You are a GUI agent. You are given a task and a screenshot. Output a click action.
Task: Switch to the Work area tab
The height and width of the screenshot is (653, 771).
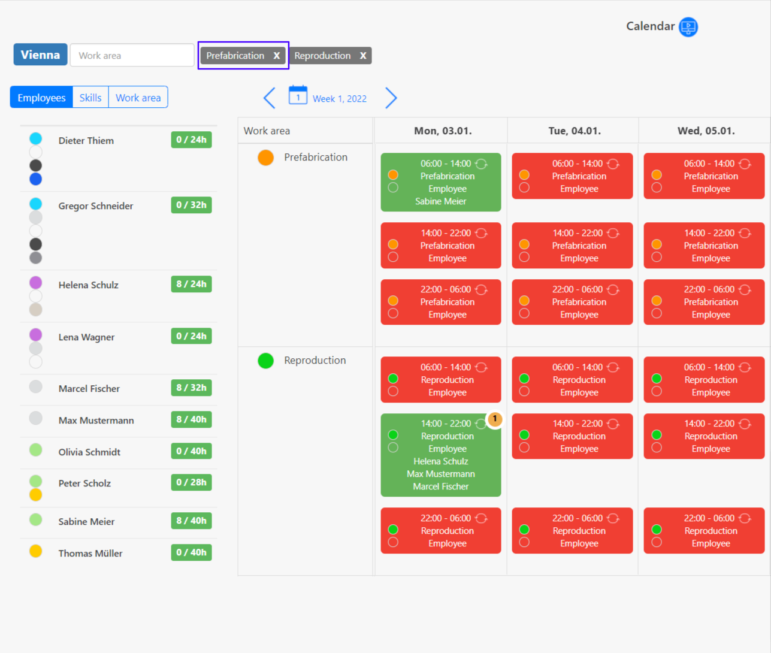coord(138,96)
